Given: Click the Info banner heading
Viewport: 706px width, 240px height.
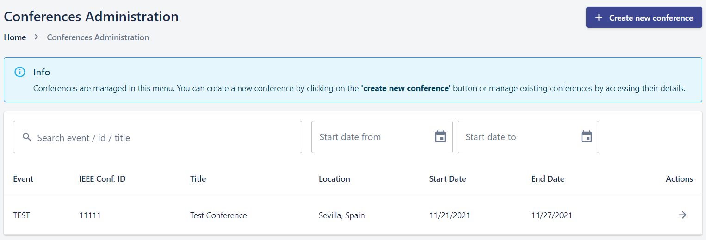Looking at the screenshot, I should click(42, 72).
